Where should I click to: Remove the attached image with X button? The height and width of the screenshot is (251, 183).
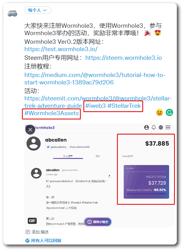(x=30, y=129)
